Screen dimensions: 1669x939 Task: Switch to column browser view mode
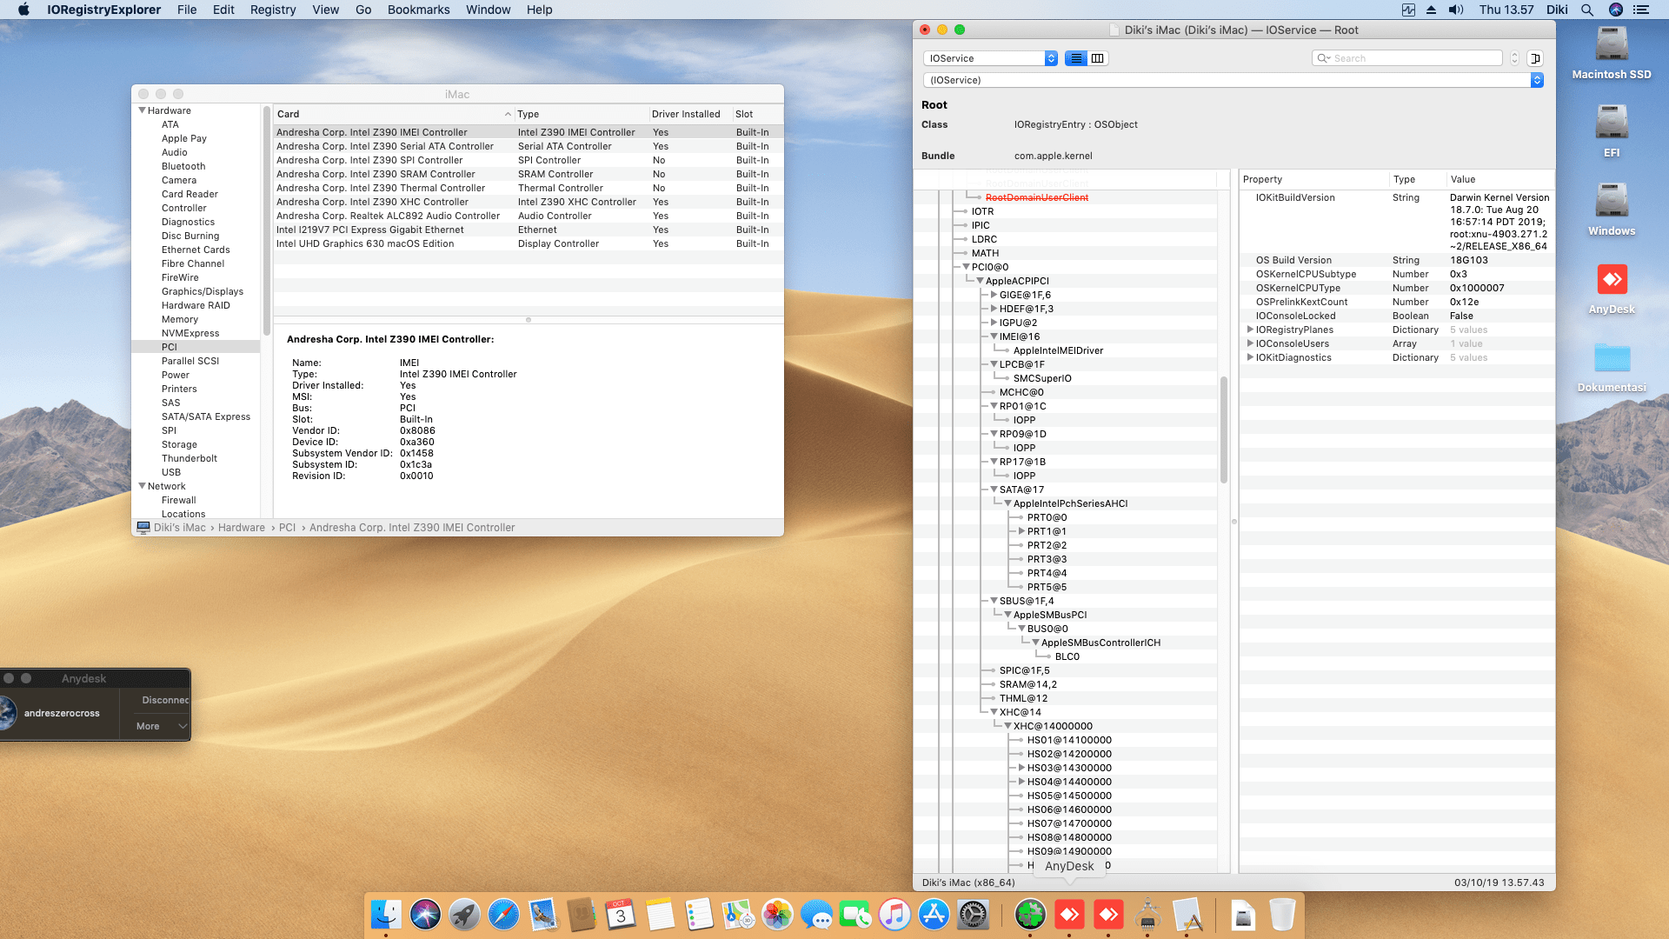click(x=1098, y=58)
